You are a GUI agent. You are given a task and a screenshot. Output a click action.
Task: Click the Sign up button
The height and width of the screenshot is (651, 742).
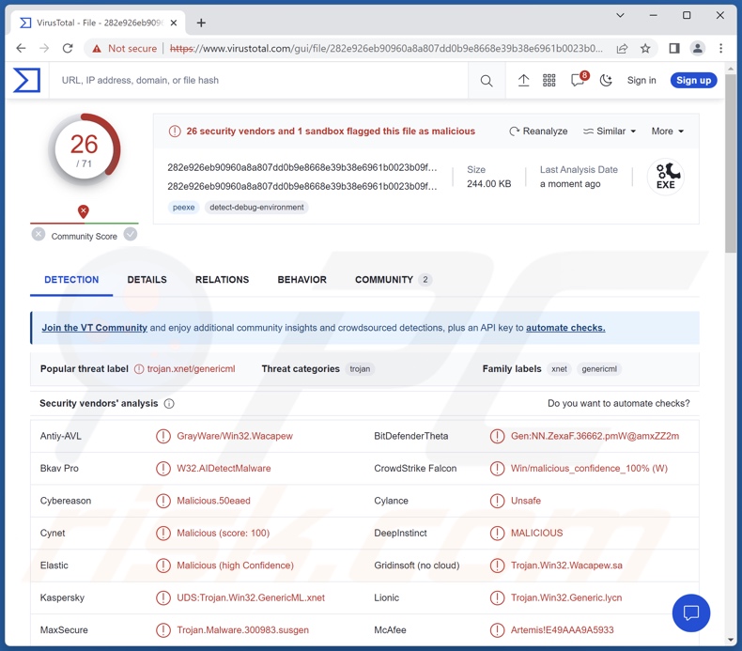(x=693, y=81)
